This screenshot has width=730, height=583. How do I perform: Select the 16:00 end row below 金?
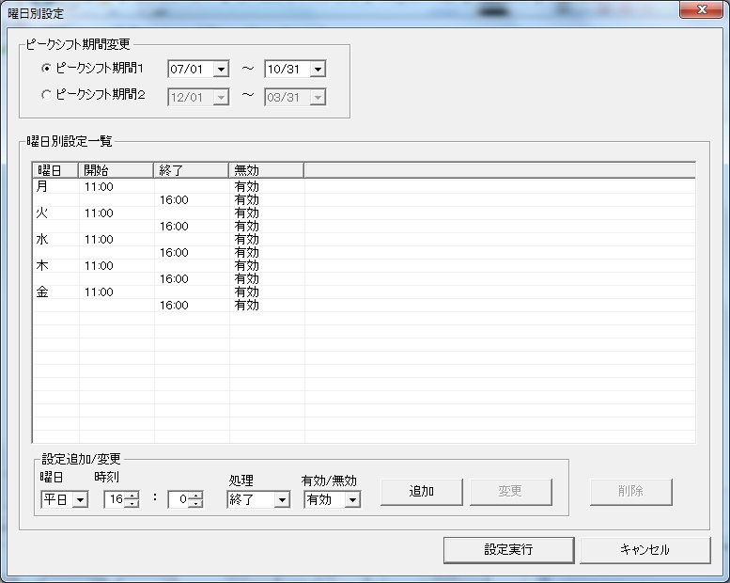pos(365,306)
